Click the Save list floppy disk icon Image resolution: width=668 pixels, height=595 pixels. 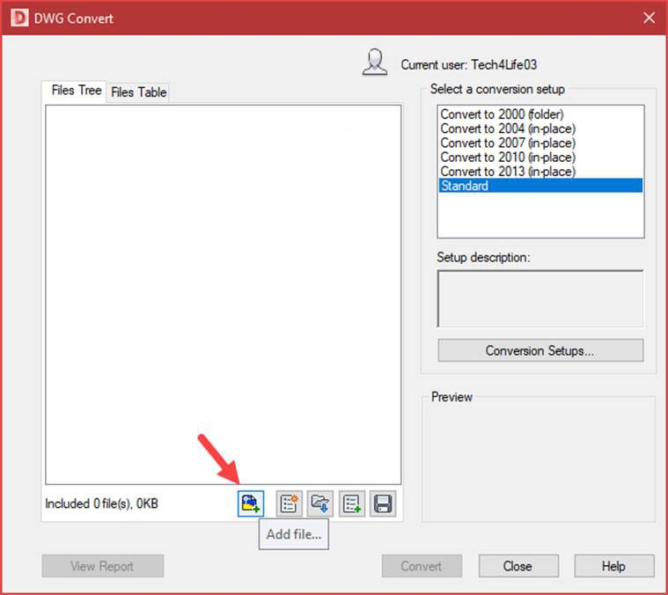tap(383, 503)
